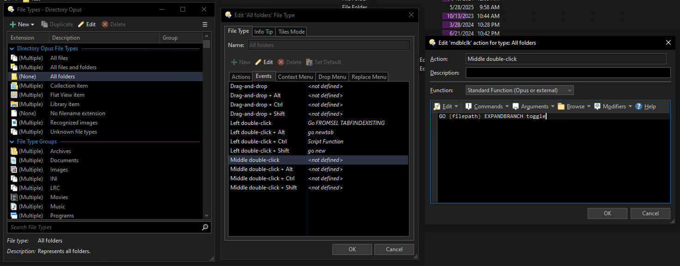Select the Flat View item icon
This screenshot has height=266, width=680.
pyautogui.click(x=14, y=95)
